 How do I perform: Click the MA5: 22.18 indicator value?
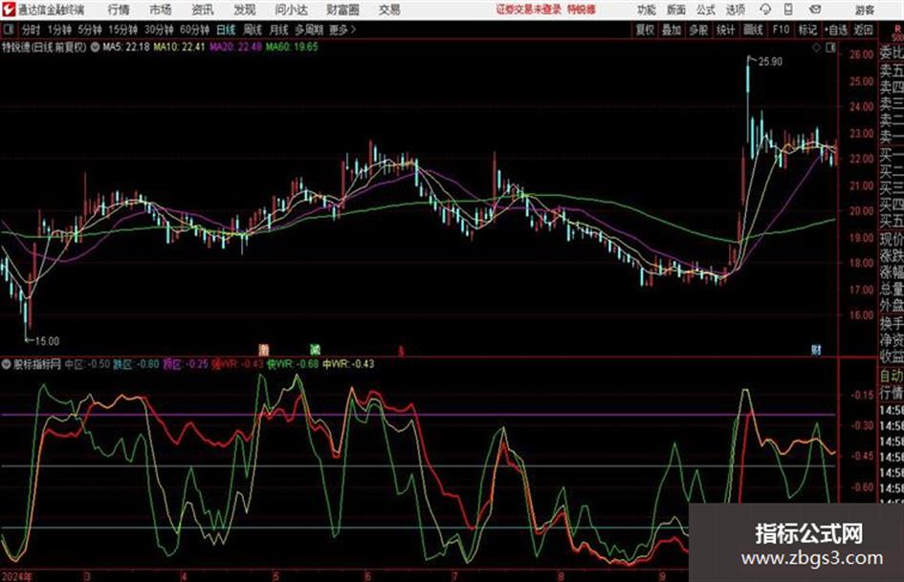coord(125,47)
